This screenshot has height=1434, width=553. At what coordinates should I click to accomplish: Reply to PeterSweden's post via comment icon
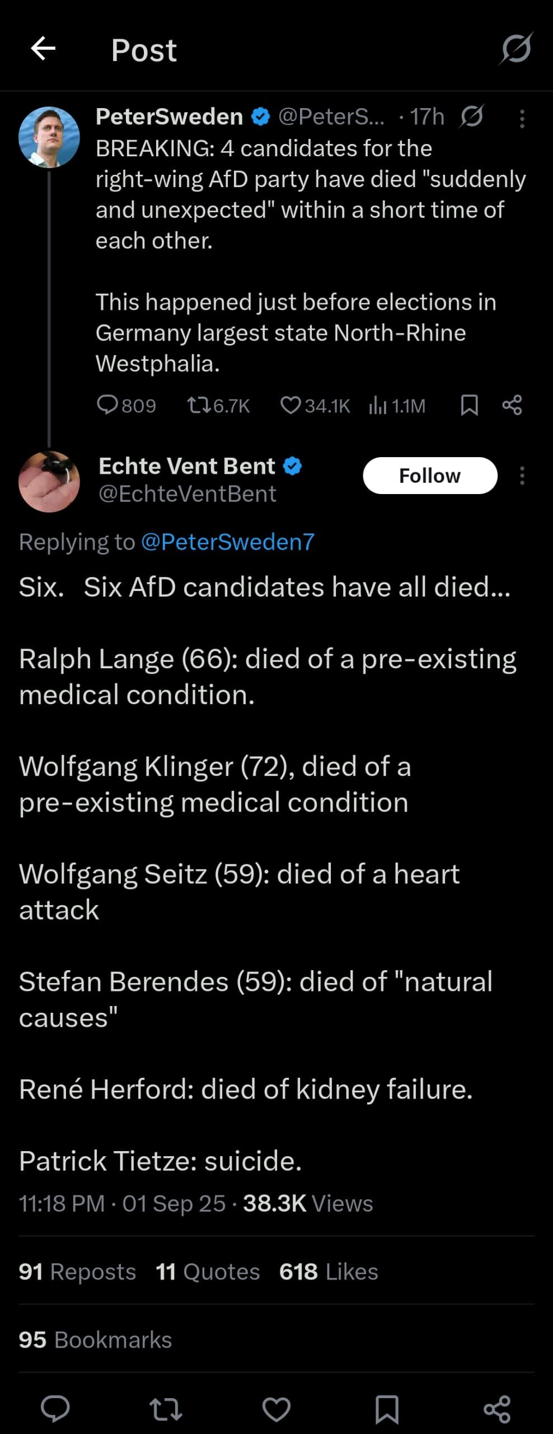[x=107, y=404]
